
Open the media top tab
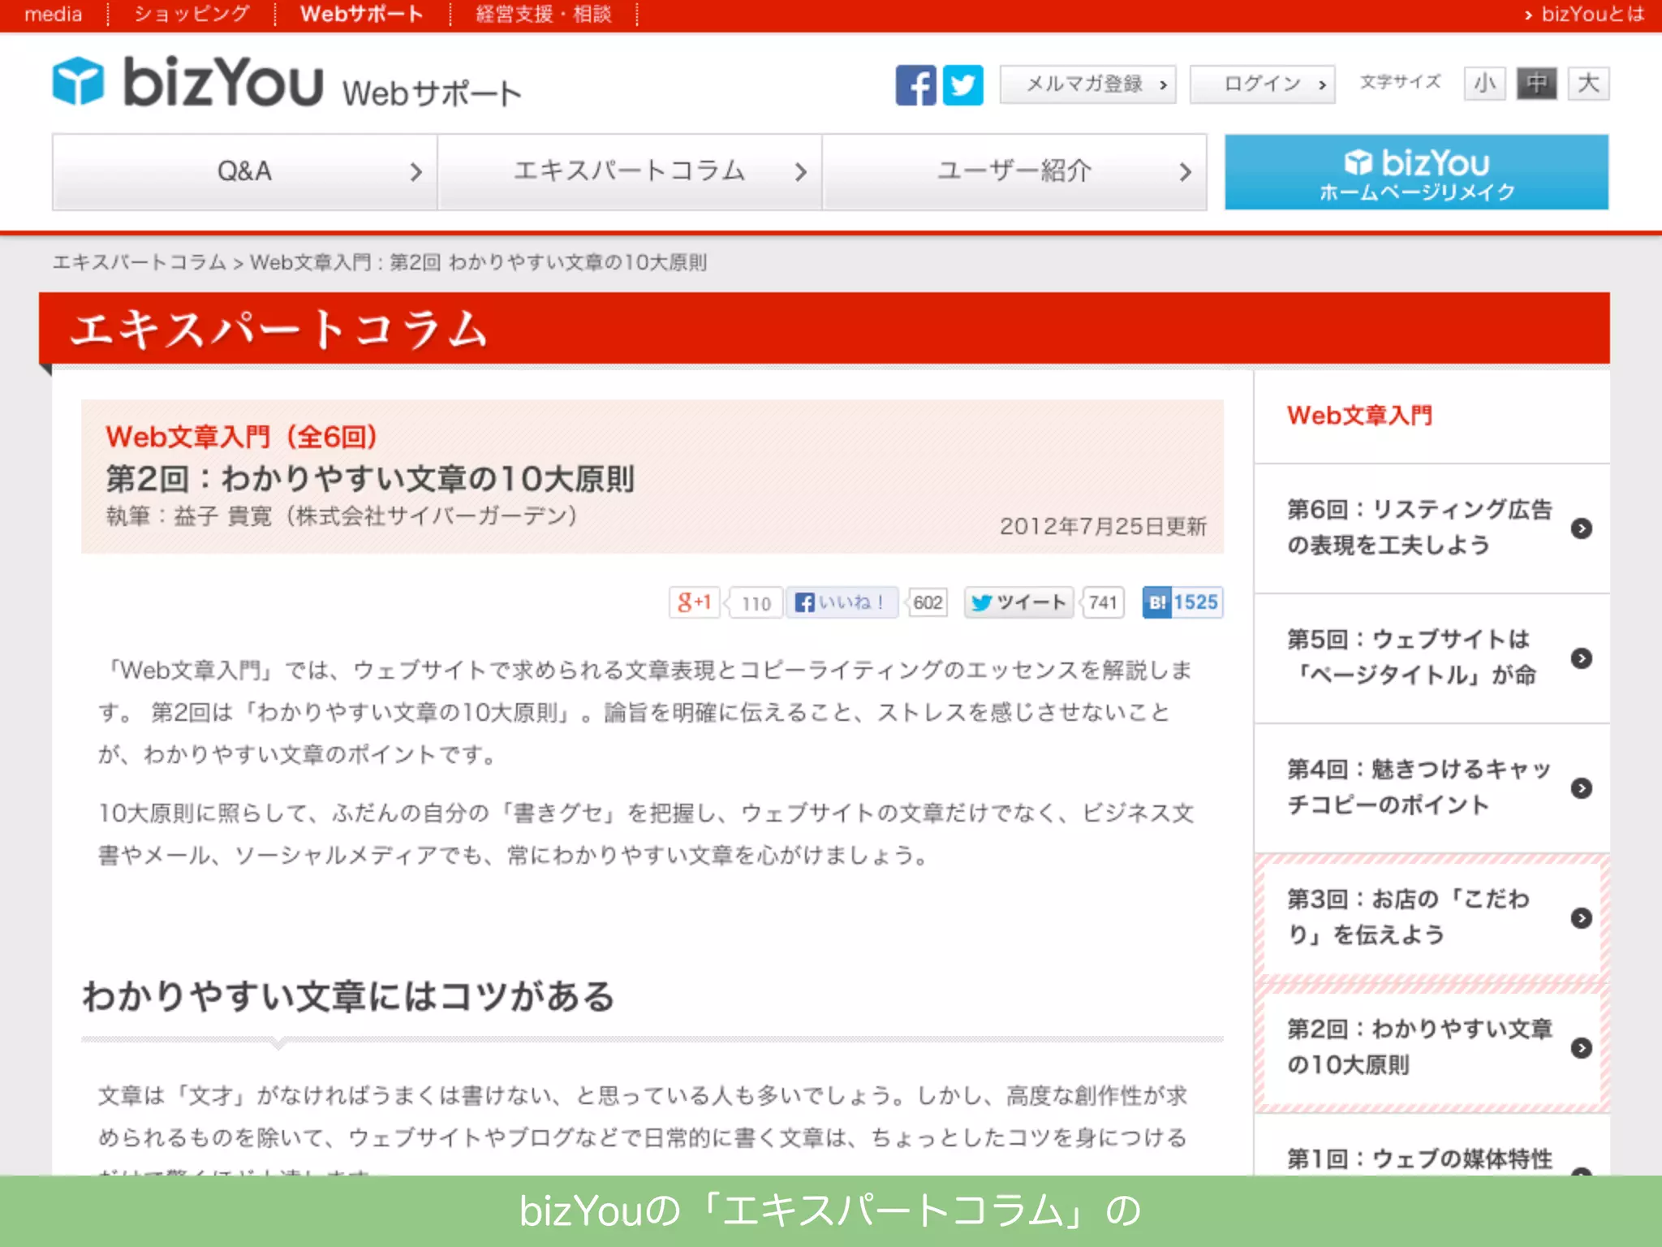coord(53,14)
